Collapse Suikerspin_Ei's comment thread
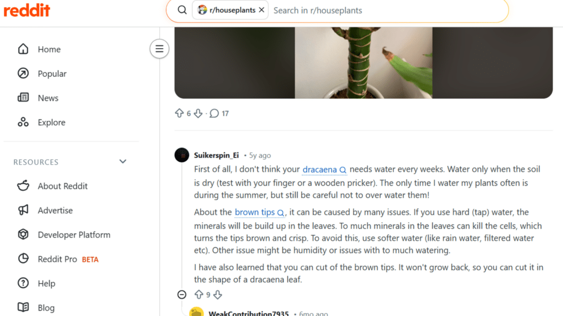563x316 pixels. pos(181,294)
